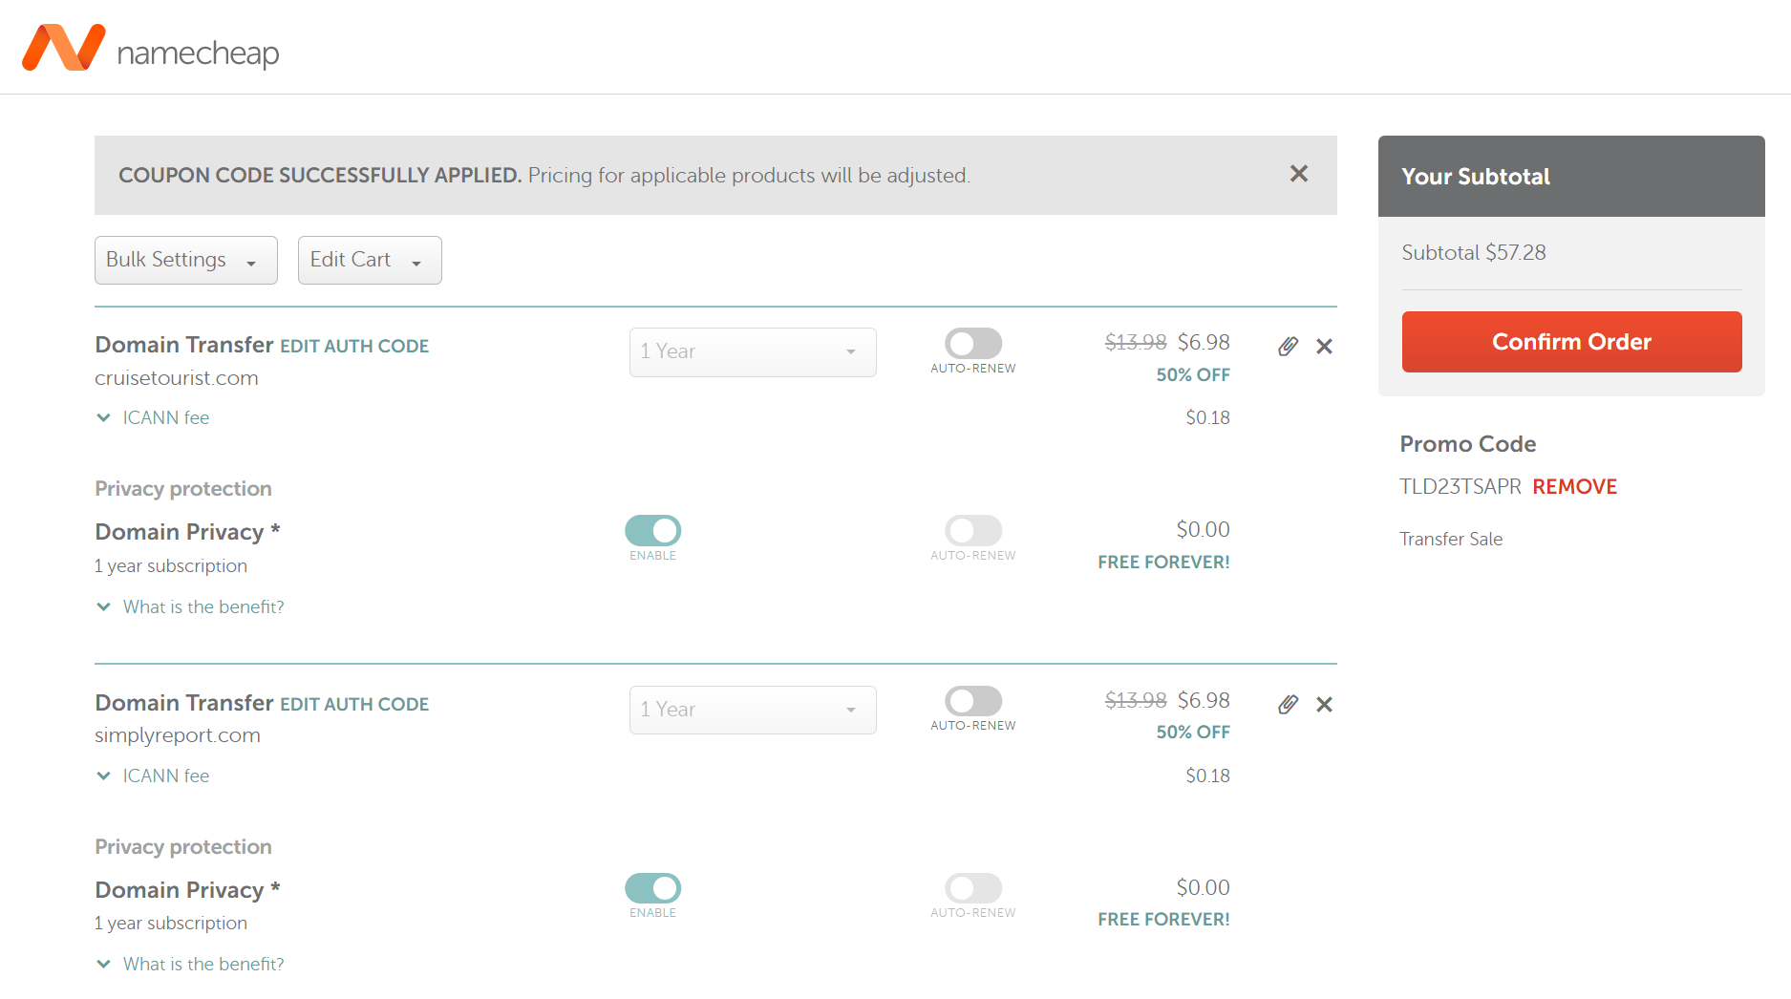Click paperclip icon for simplyreport.com

pyautogui.click(x=1288, y=704)
